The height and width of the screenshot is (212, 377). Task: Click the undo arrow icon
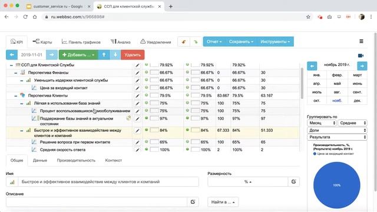pyautogui.click(x=184, y=42)
